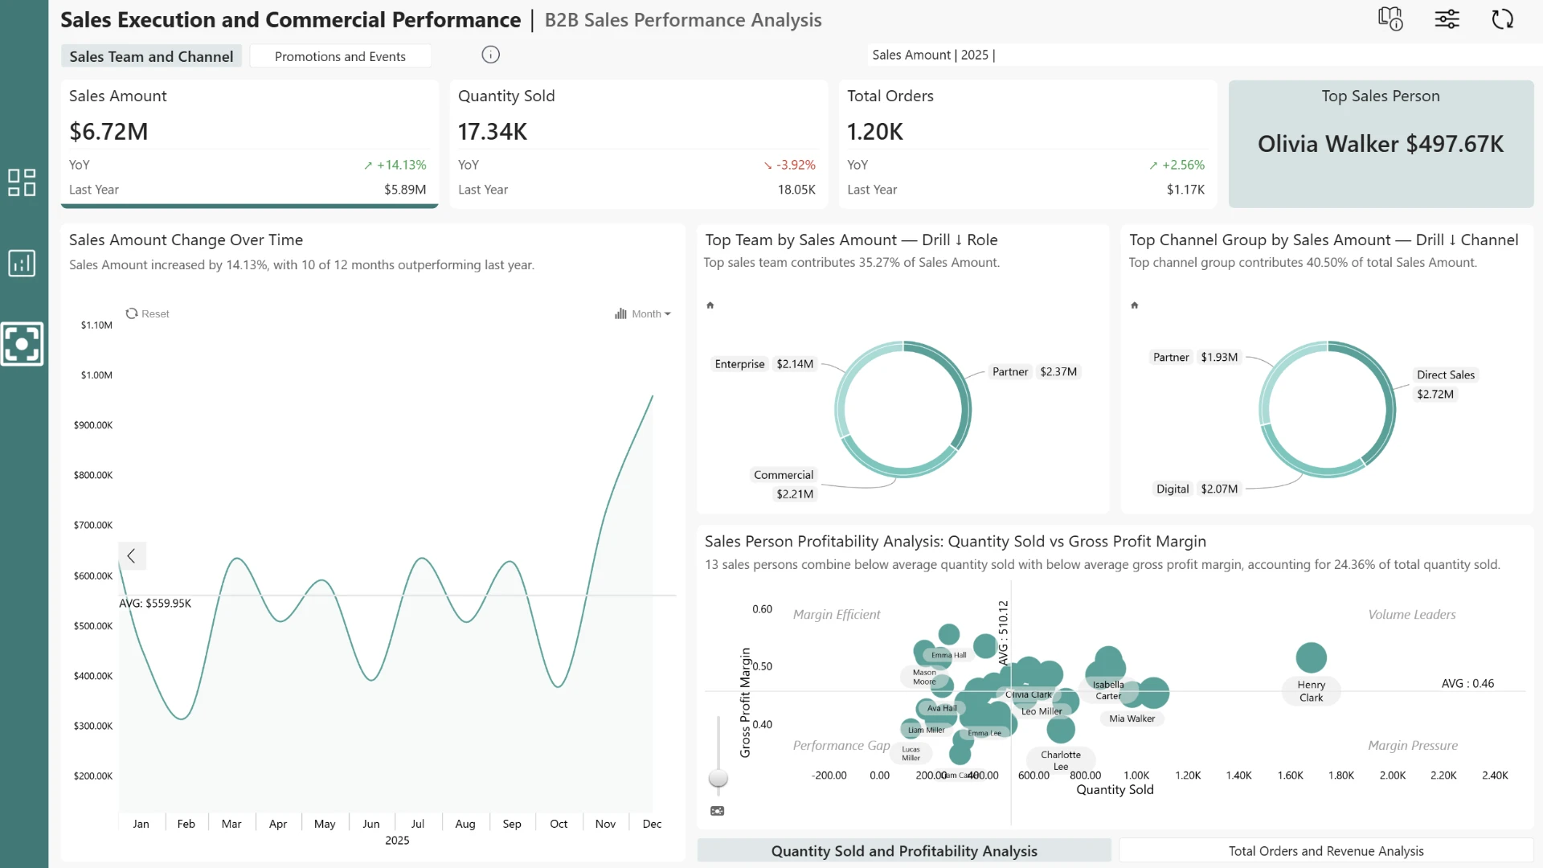Click the Margin Efficient quadrant label
The width and height of the screenshot is (1543, 868).
(x=837, y=615)
